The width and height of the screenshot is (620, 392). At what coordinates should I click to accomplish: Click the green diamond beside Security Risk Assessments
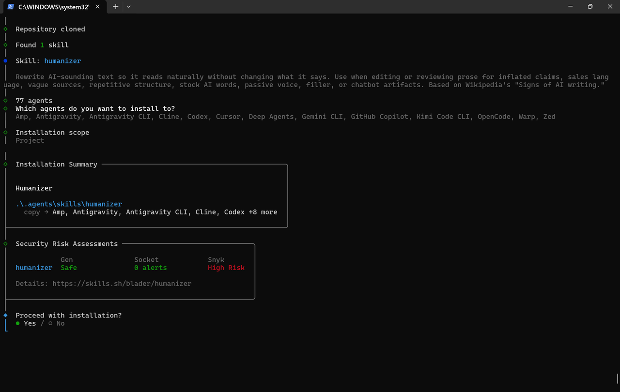click(x=5, y=243)
